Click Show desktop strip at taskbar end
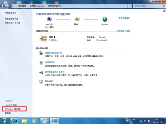This screenshot has height=124, width=166. click(x=165, y=121)
